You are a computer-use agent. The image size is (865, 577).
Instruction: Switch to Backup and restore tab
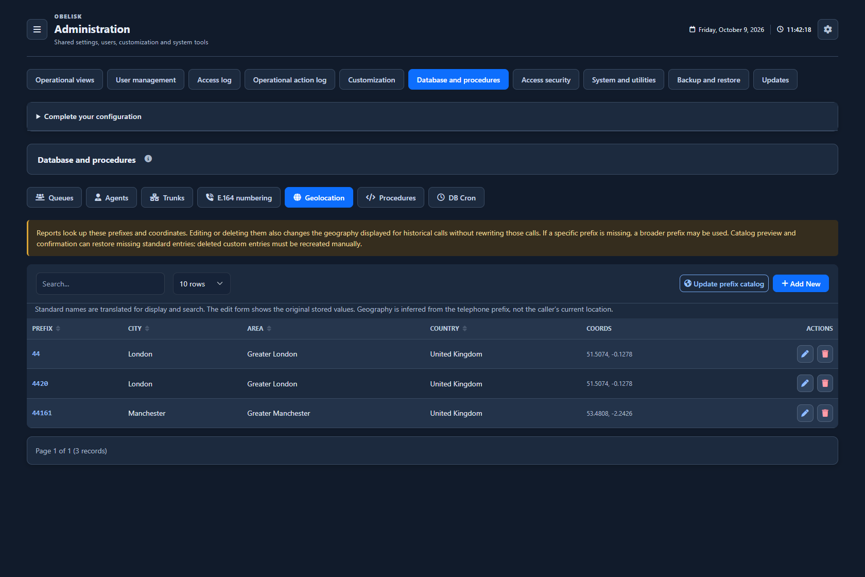(708, 79)
